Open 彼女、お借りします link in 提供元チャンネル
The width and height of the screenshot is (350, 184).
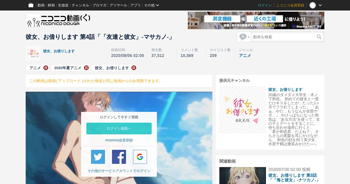(x=285, y=89)
